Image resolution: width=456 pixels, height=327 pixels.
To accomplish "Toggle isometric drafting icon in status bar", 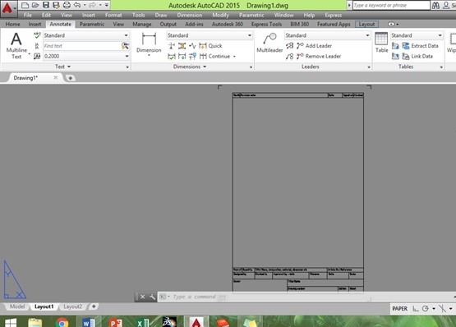I will 442,309.
